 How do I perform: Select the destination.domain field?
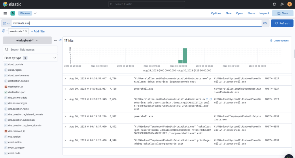(18, 81)
